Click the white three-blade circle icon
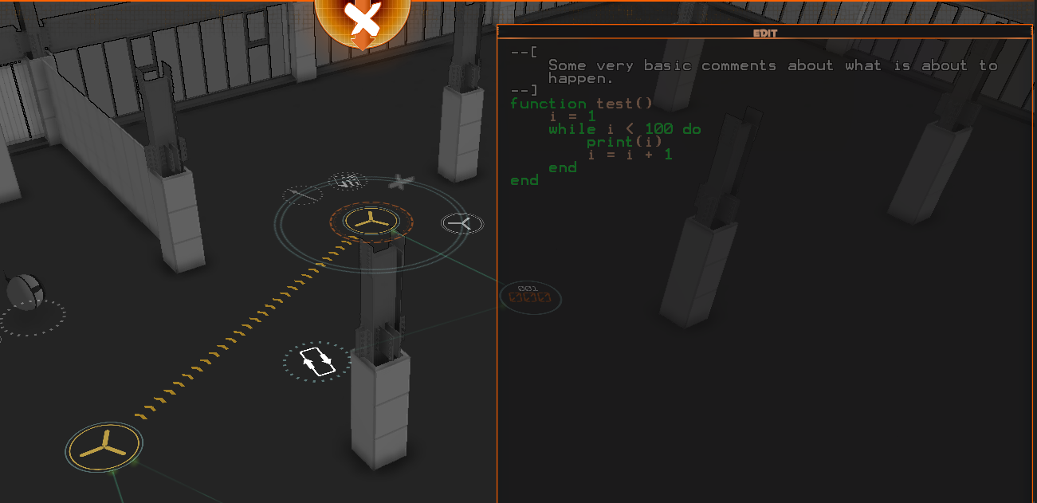The height and width of the screenshot is (503, 1037). tap(462, 223)
